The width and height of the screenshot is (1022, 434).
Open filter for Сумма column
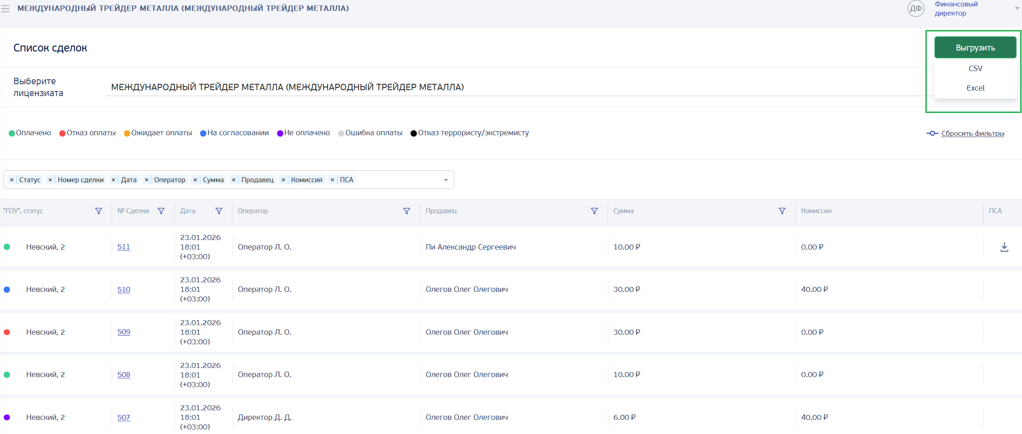(782, 211)
